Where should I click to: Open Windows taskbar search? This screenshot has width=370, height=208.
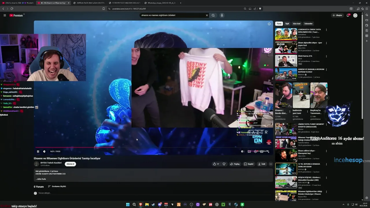134,205
